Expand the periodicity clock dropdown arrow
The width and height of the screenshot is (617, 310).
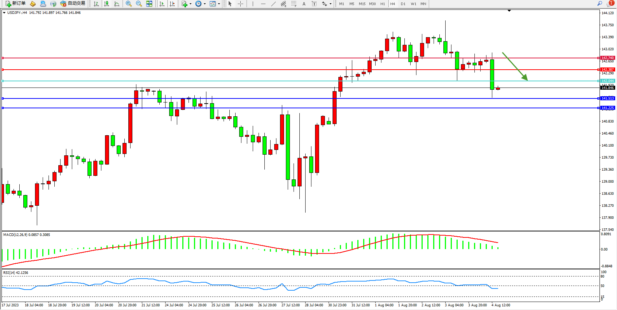pyautogui.click(x=205, y=4)
